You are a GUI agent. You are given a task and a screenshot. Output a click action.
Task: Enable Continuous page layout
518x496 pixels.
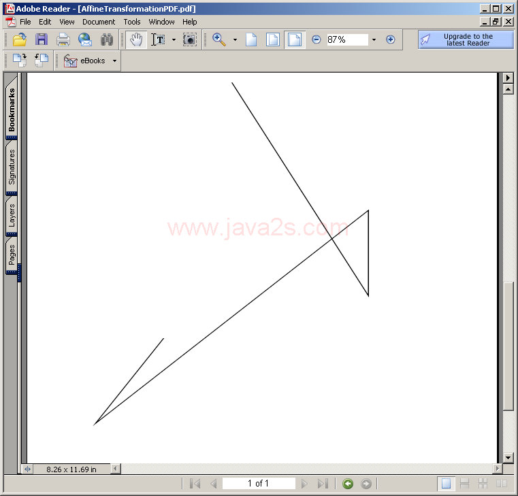pyautogui.click(x=464, y=484)
